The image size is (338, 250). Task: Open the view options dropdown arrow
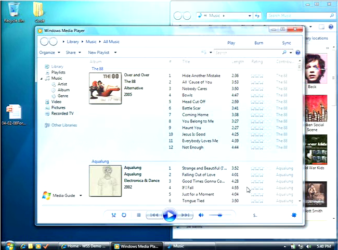[211, 53]
